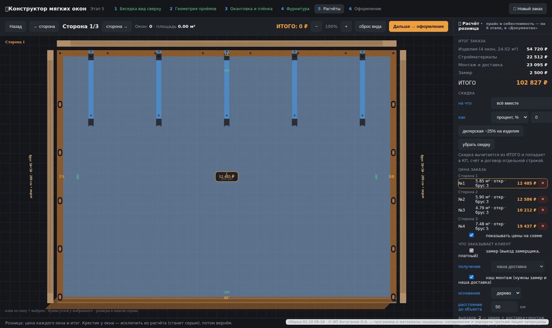Exclude window №2 using its cross button

543,199
